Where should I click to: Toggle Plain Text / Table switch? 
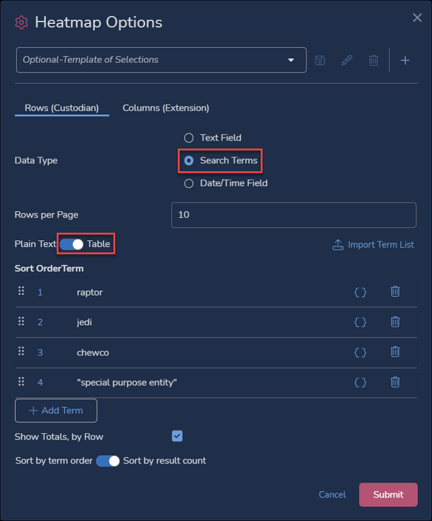pos(72,244)
